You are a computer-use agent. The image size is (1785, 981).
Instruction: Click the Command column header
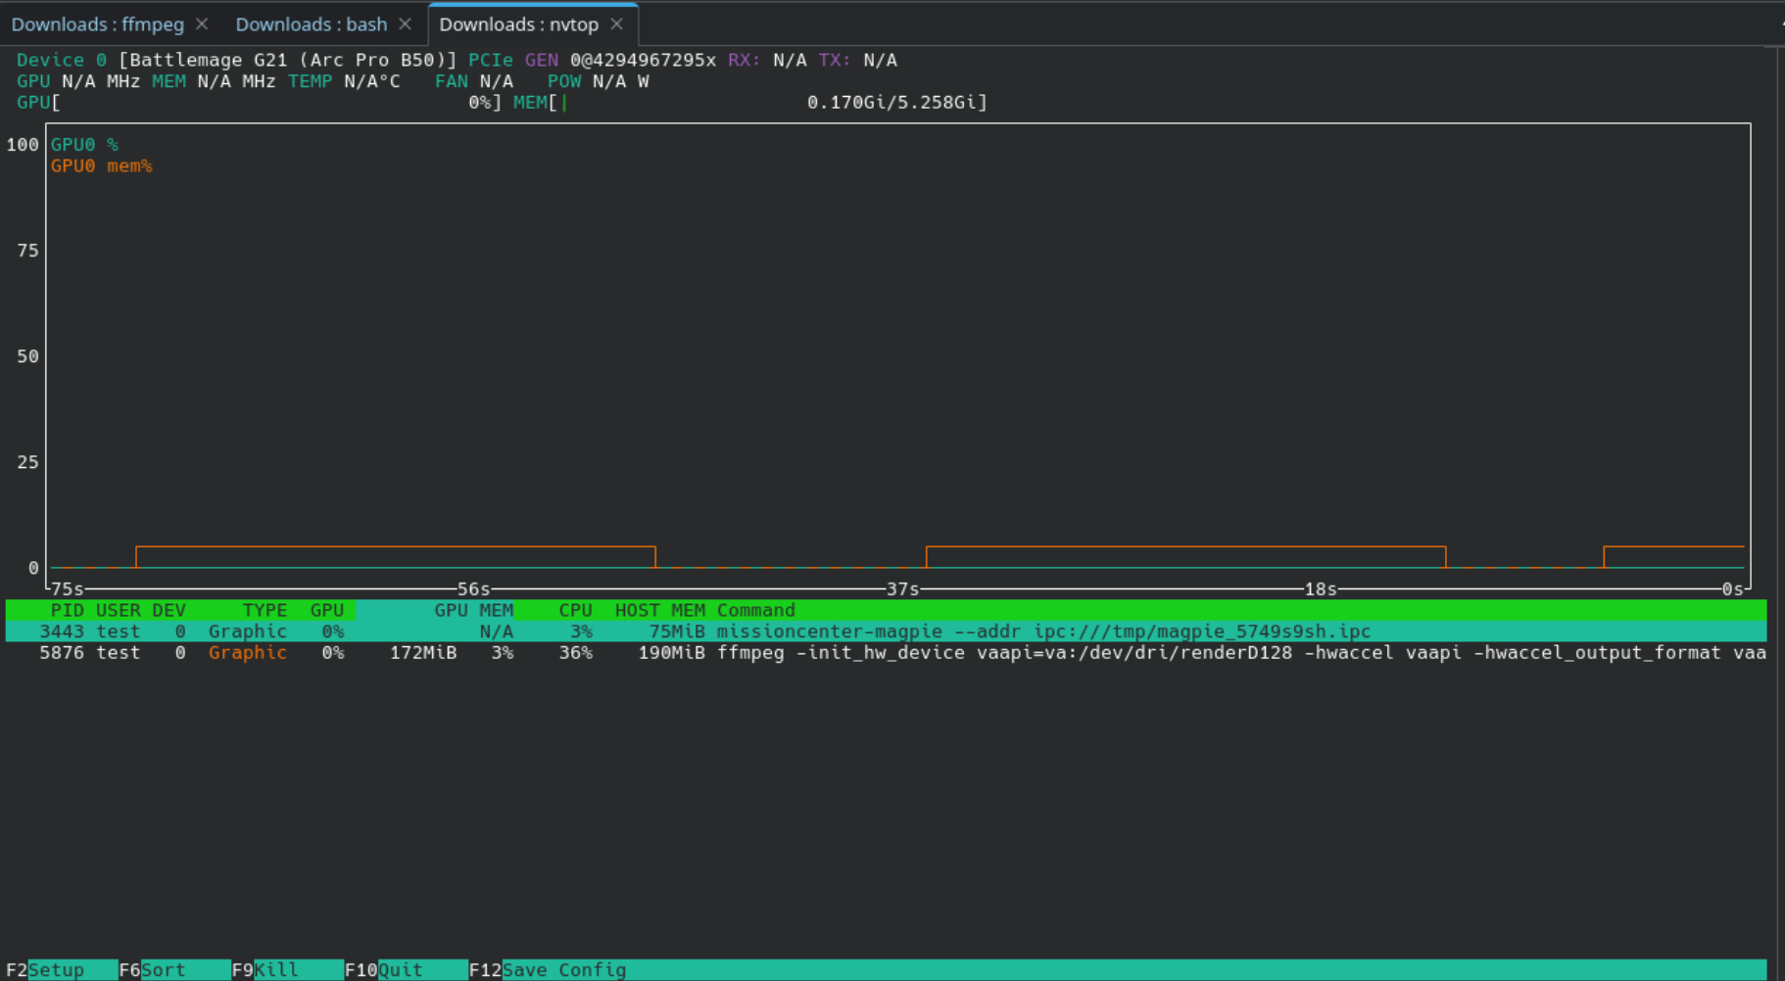tap(755, 610)
